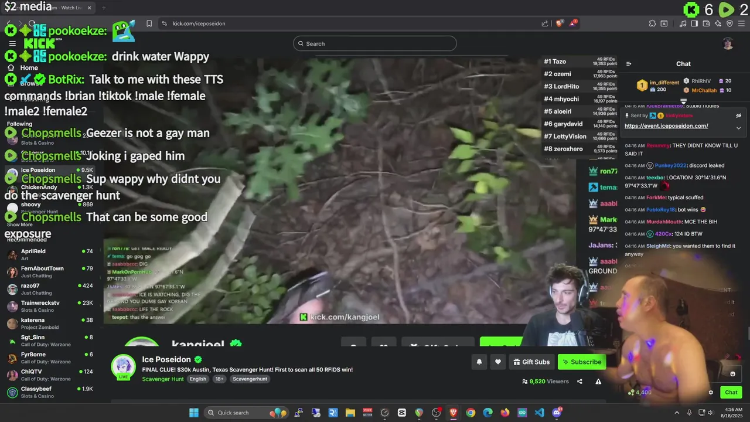Open Classybeef recommended channel
Image resolution: width=750 pixels, height=422 pixels.
[52, 392]
